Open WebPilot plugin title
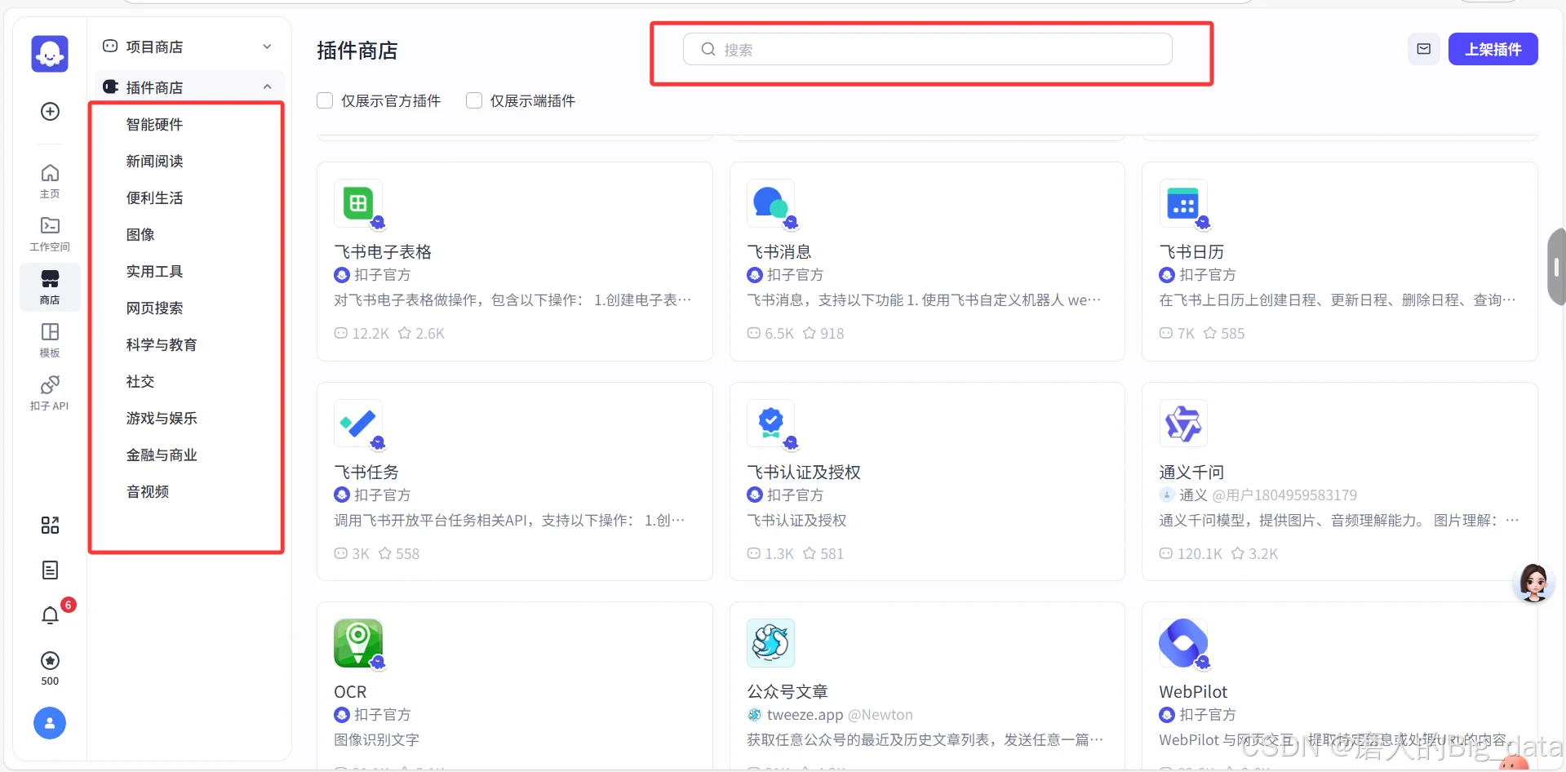The image size is (1566, 772). (x=1193, y=692)
